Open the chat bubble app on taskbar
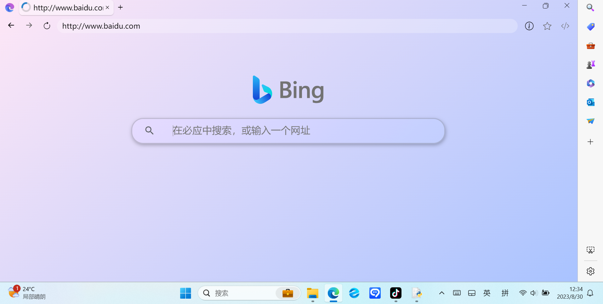 tap(375, 293)
